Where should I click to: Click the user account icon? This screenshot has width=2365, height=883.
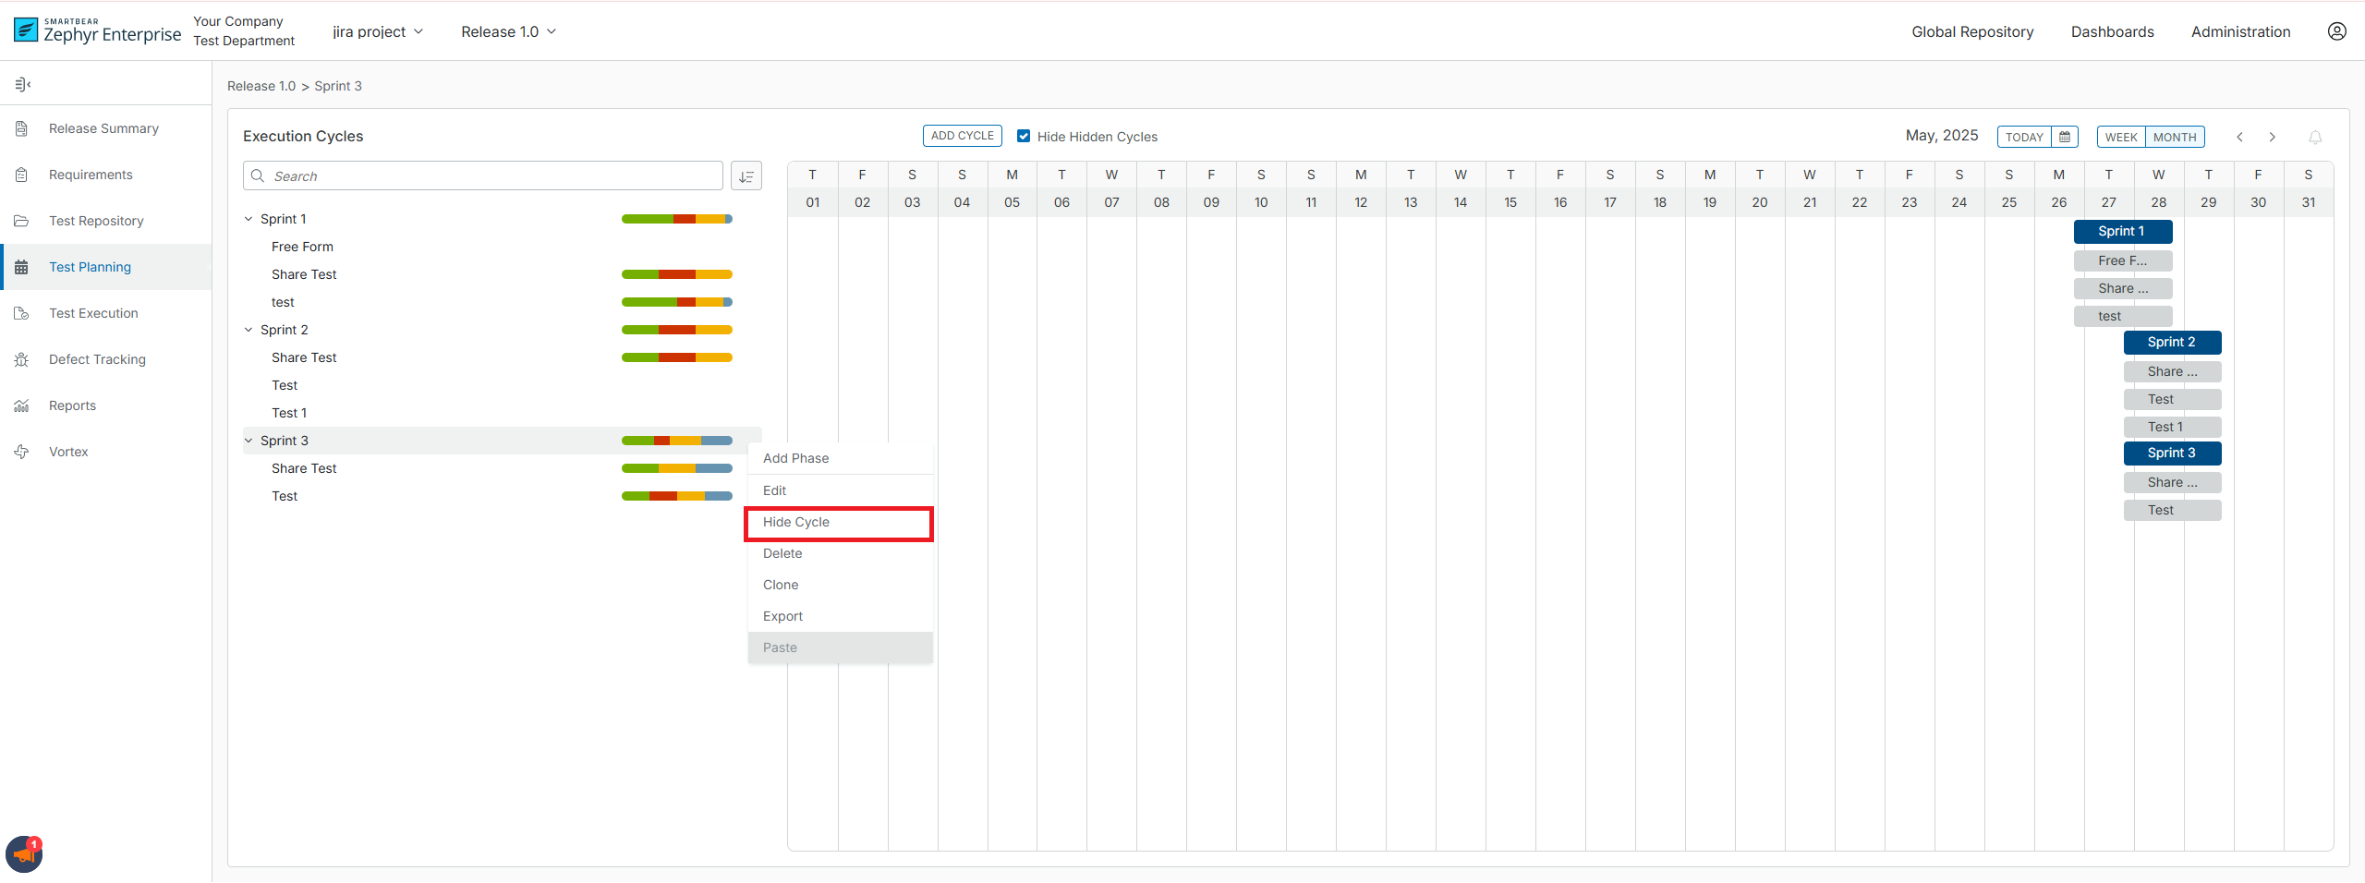point(2336,30)
